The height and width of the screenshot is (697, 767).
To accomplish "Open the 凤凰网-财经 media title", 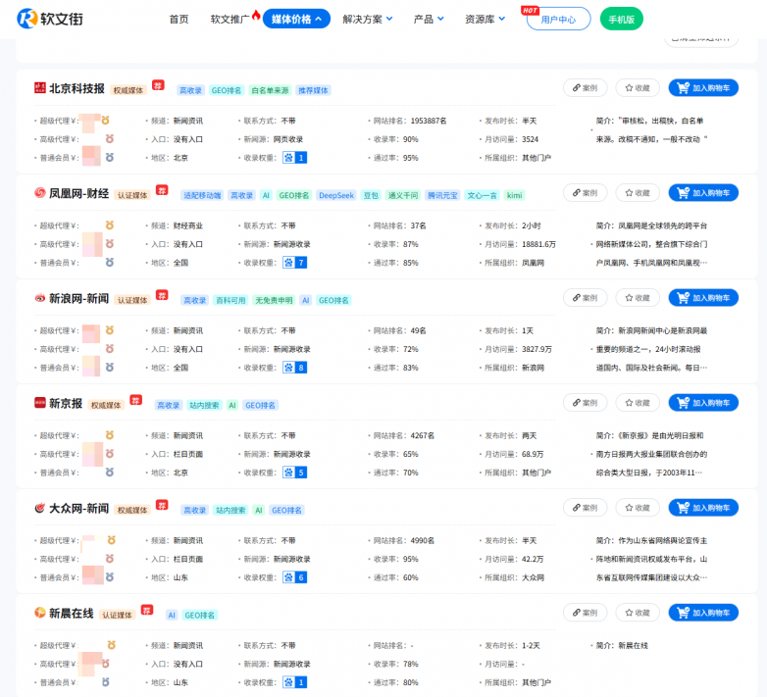I will [78, 193].
